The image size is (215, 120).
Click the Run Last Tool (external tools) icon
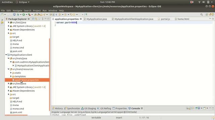pyautogui.click(x=29, y=15)
